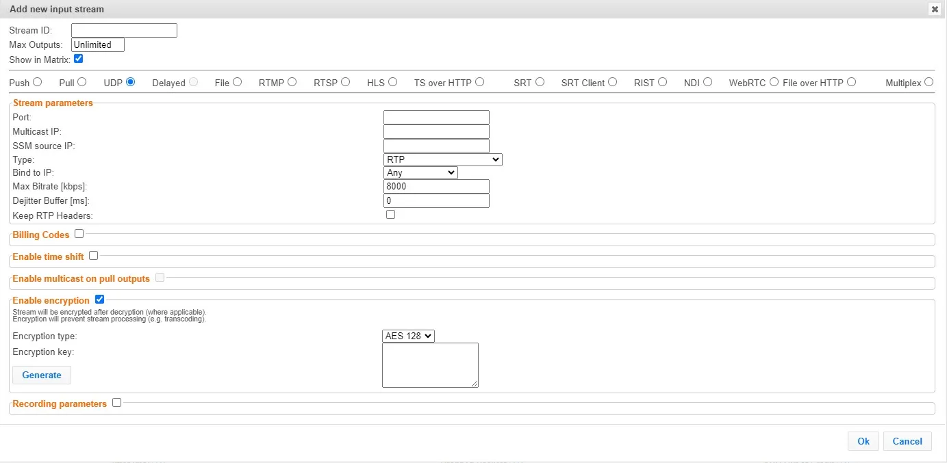The image size is (947, 463).
Task: Select the Pull radio button
Action: (x=81, y=81)
